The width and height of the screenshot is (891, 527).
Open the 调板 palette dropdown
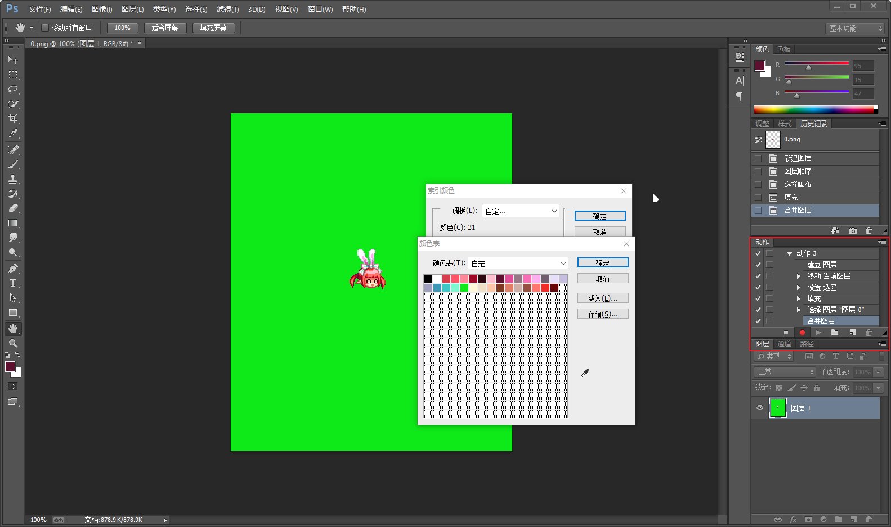coord(520,211)
